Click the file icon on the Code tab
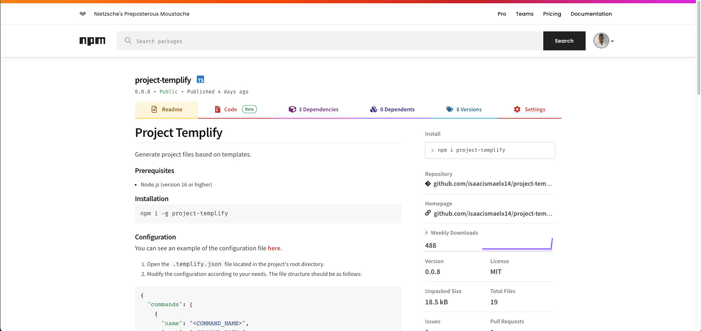The width and height of the screenshot is (701, 331). point(217,109)
